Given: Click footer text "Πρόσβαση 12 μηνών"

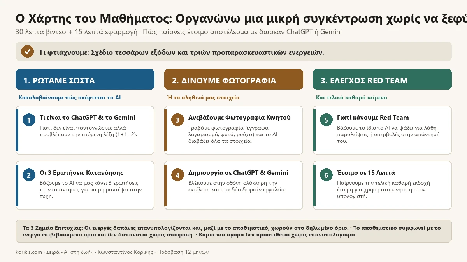Looking at the screenshot, I should pos(182,252).
